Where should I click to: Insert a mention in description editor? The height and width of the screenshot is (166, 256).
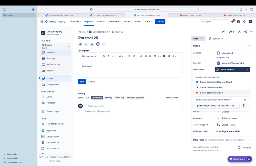146,56
